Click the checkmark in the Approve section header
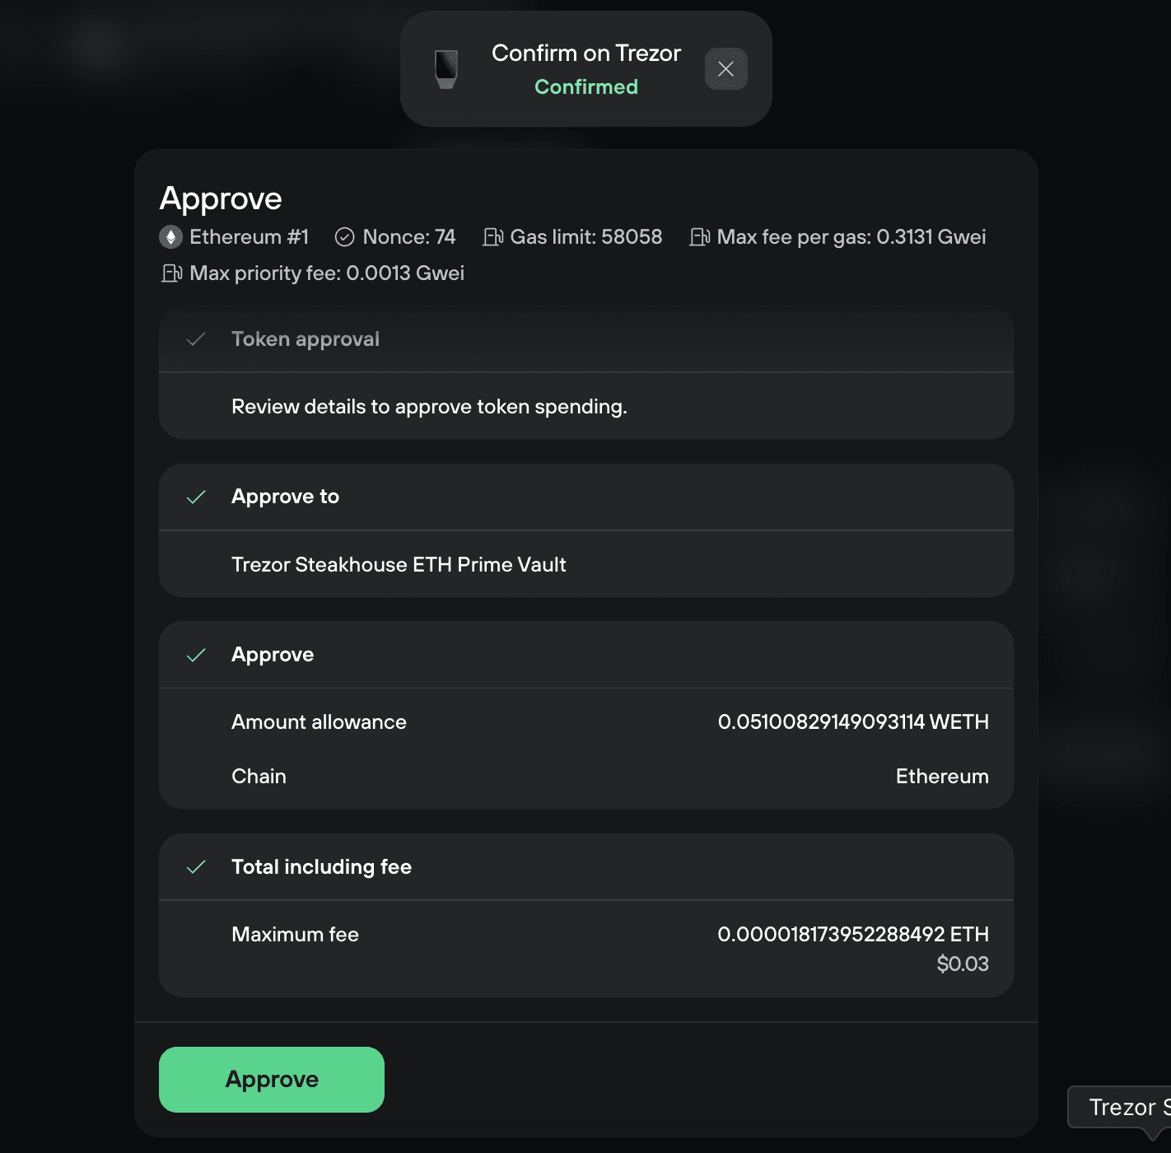Image resolution: width=1171 pixels, height=1153 pixels. (x=196, y=656)
